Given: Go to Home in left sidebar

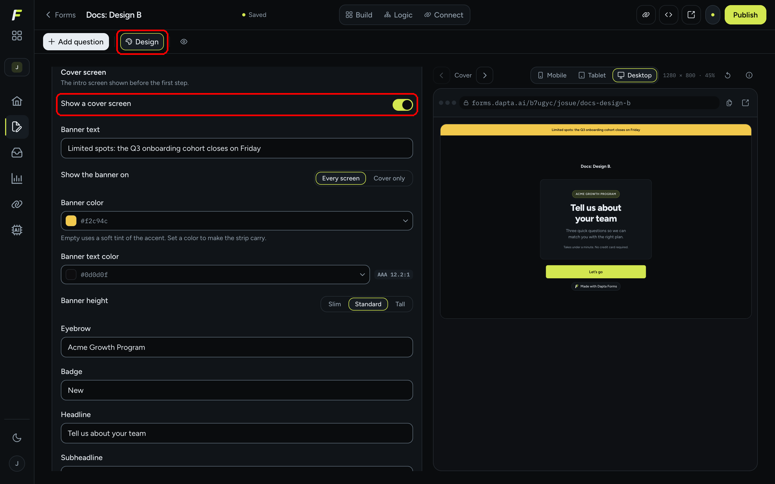Looking at the screenshot, I should click(x=17, y=101).
